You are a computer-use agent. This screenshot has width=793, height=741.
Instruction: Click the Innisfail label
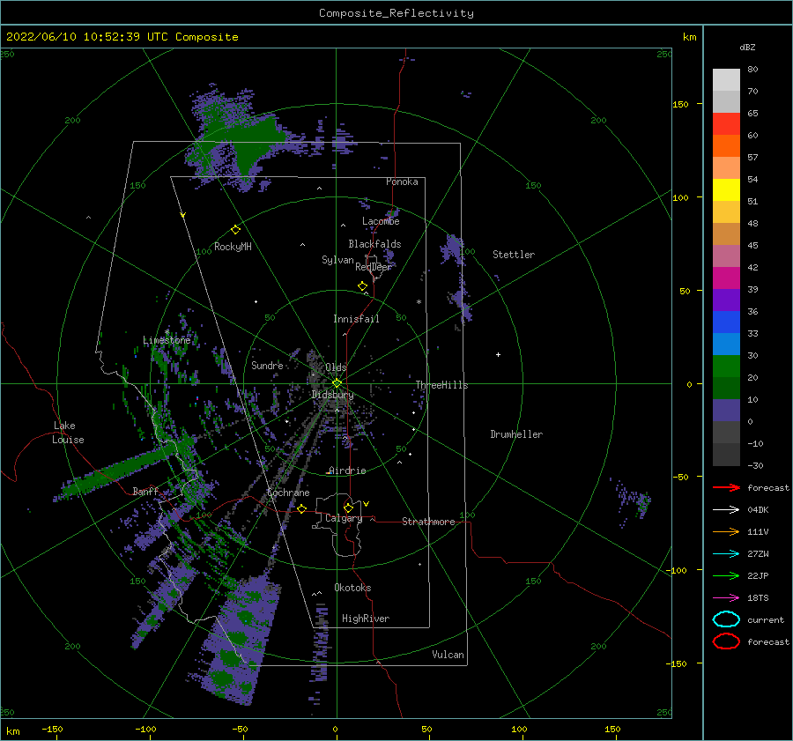(356, 319)
